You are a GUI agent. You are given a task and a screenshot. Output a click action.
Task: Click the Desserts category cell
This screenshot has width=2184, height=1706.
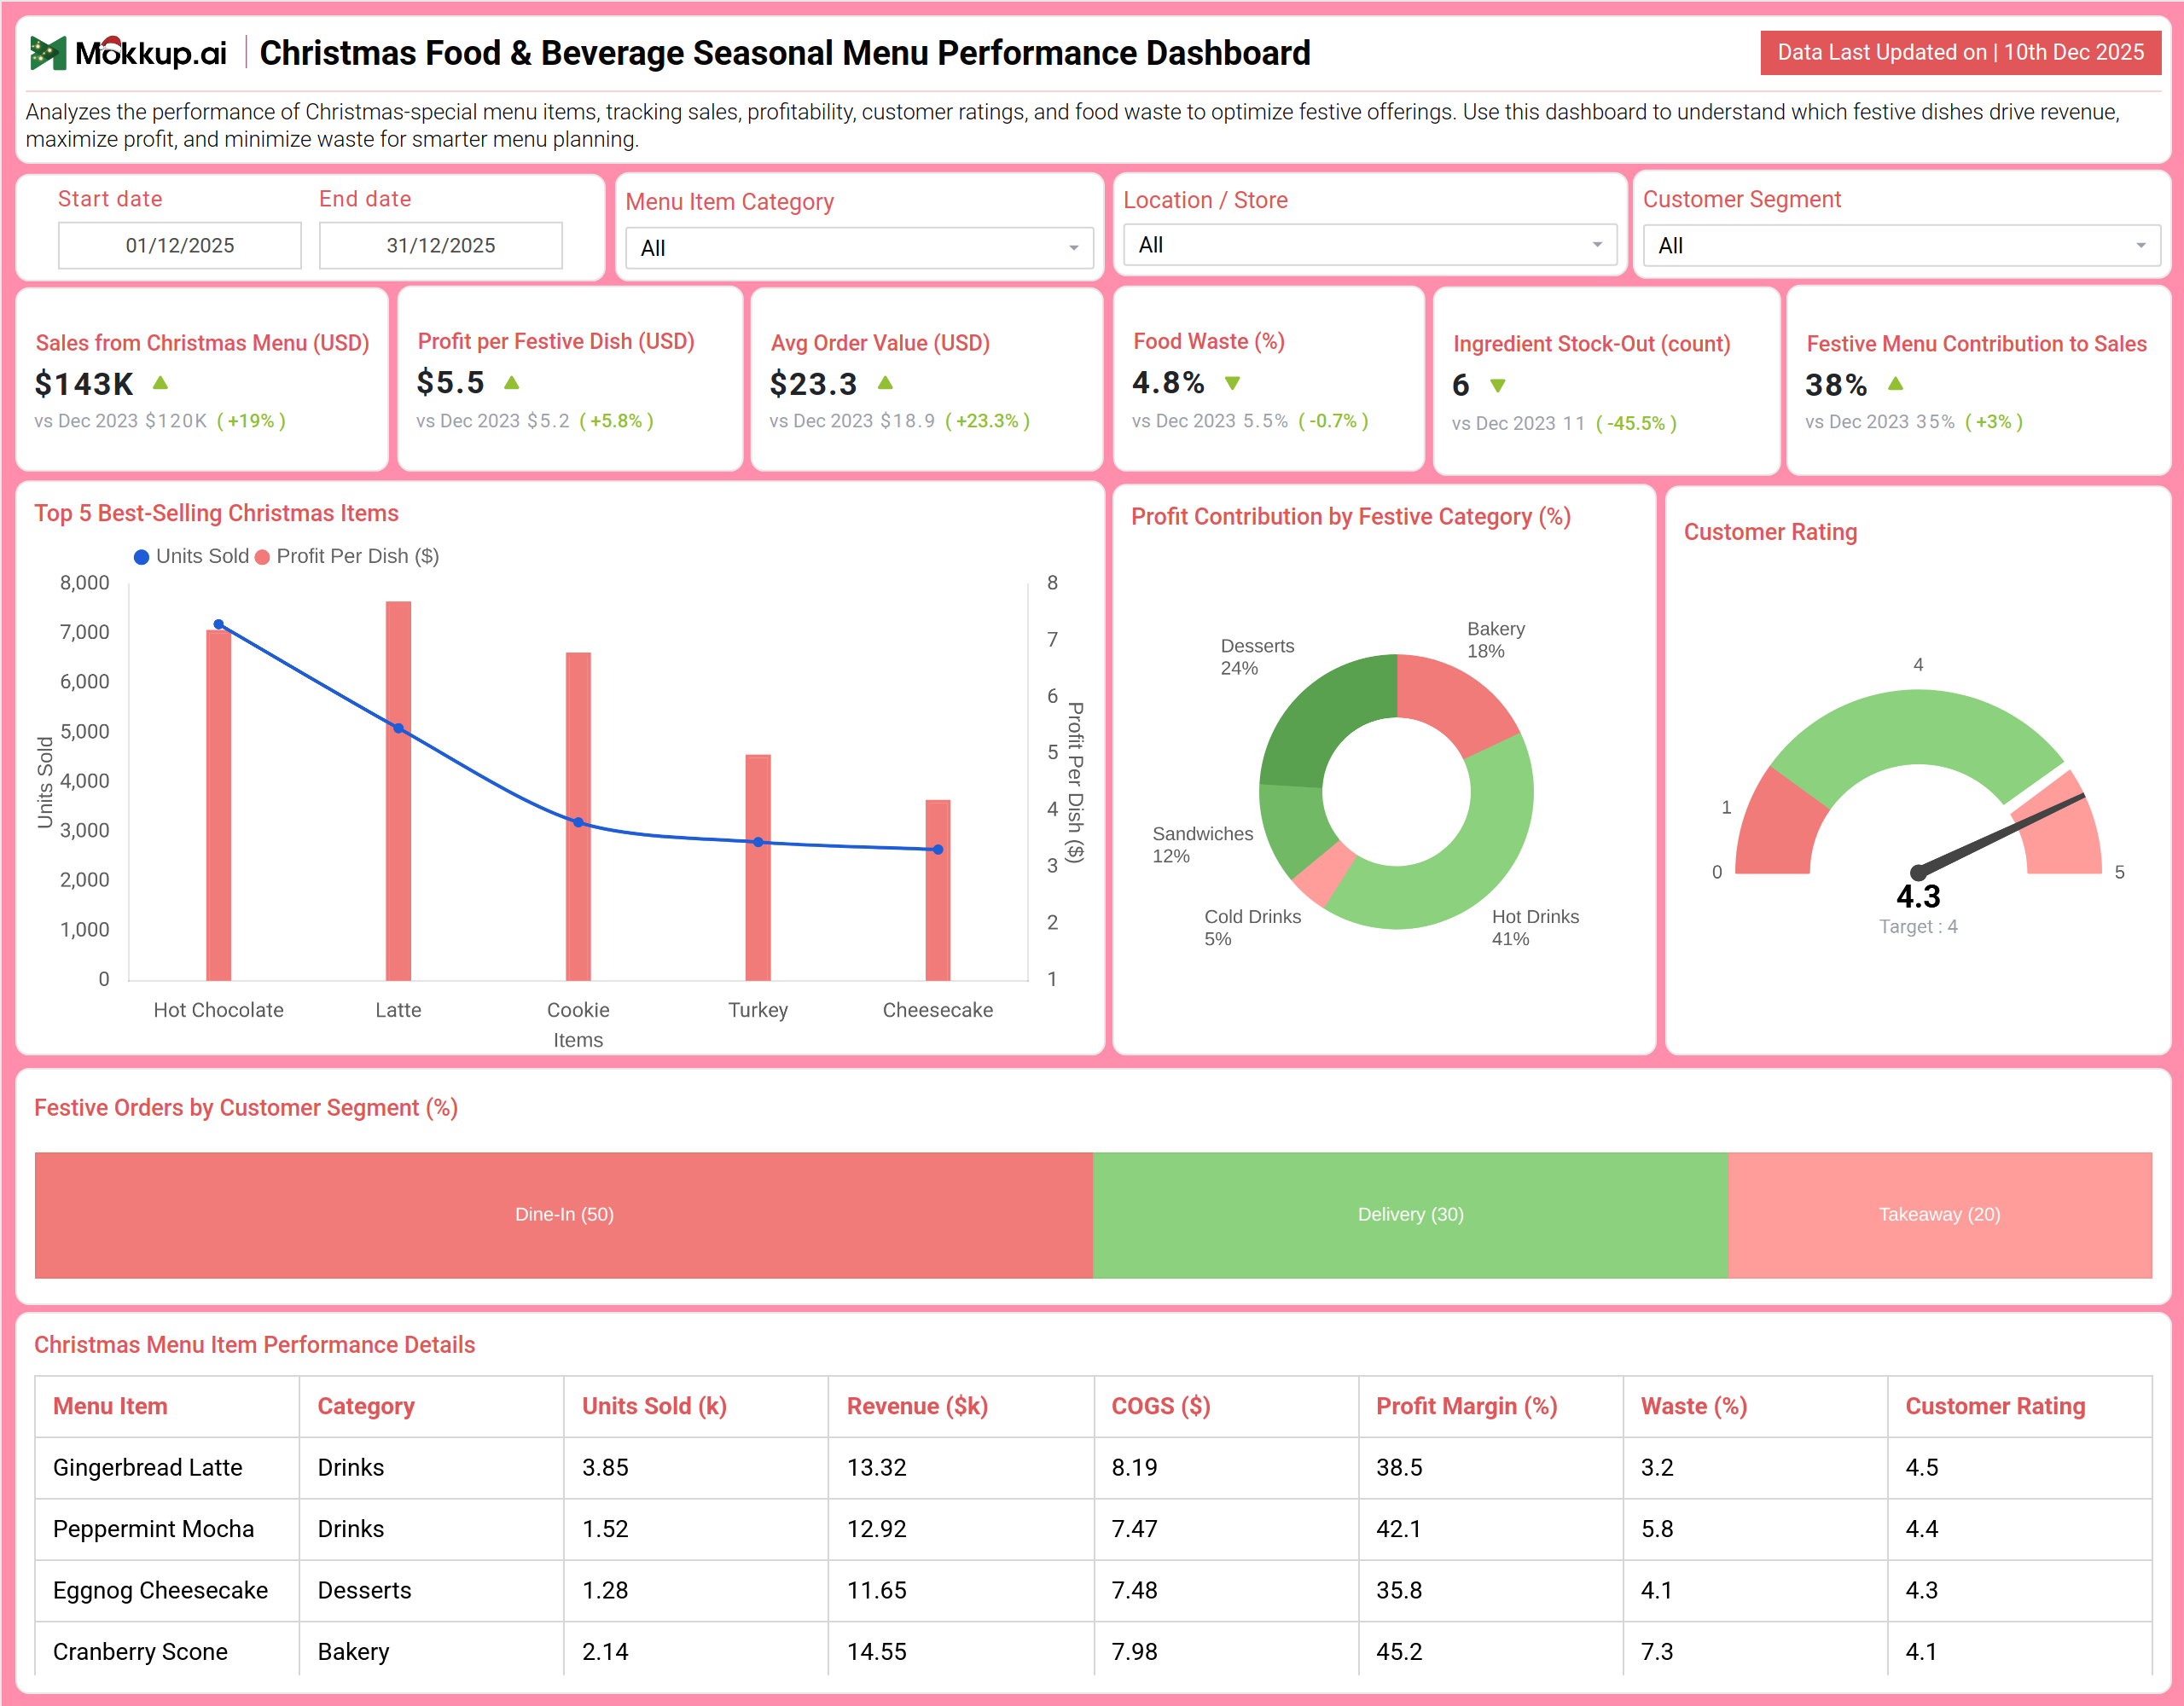pyautogui.click(x=364, y=1590)
